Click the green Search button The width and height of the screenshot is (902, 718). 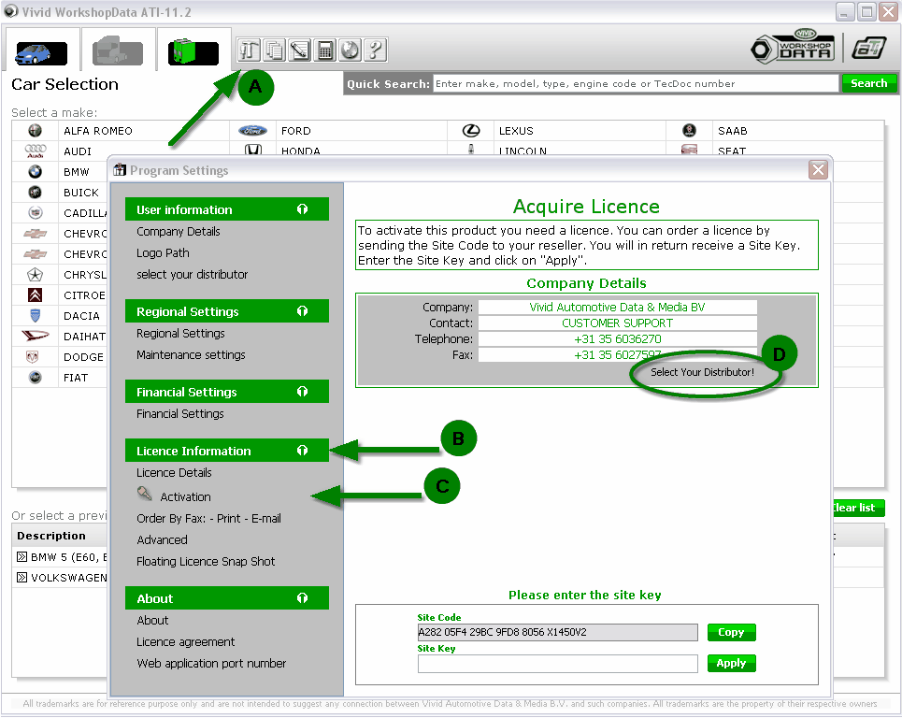(868, 83)
